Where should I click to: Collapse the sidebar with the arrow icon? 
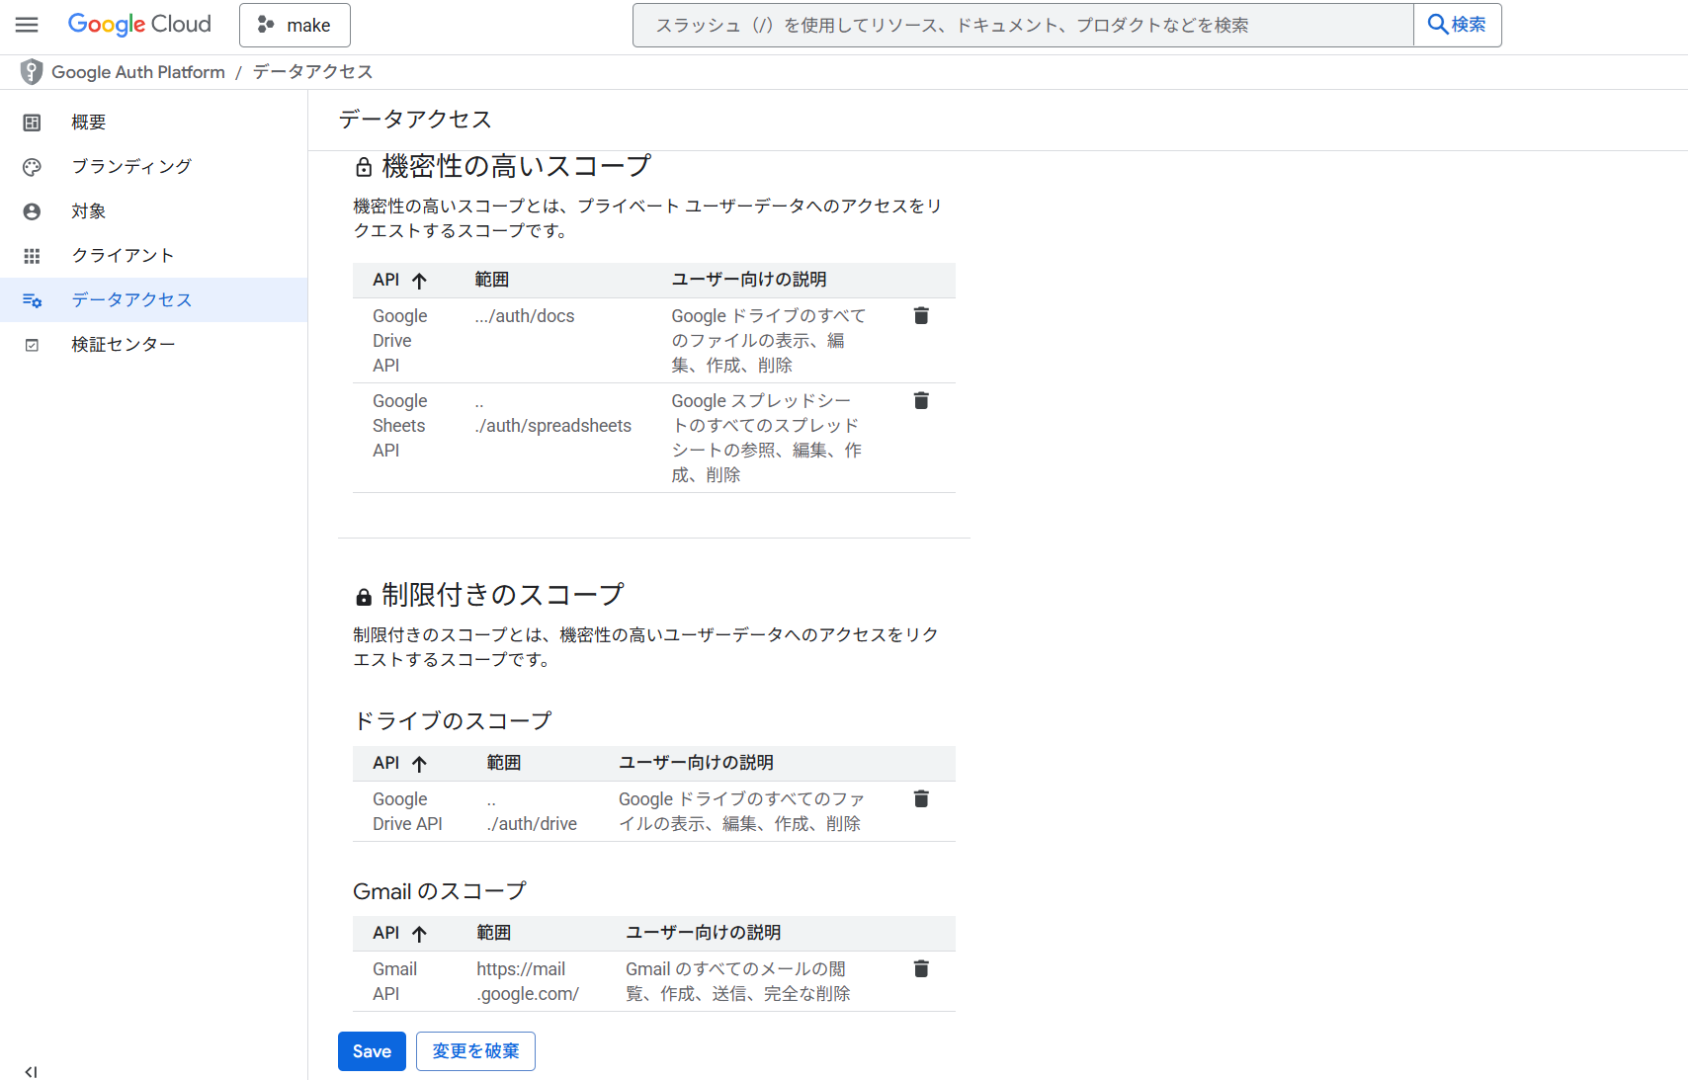[31, 1072]
